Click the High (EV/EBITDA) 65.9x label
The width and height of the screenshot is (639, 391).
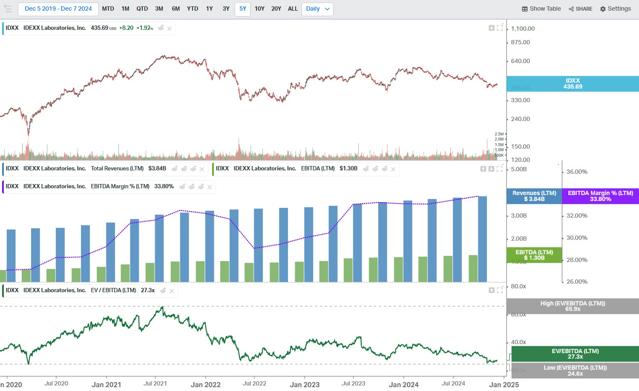(x=573, y=306)
